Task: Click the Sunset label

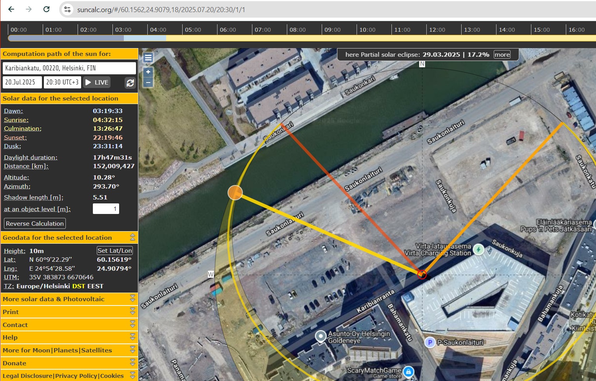Action: point(15,138)
